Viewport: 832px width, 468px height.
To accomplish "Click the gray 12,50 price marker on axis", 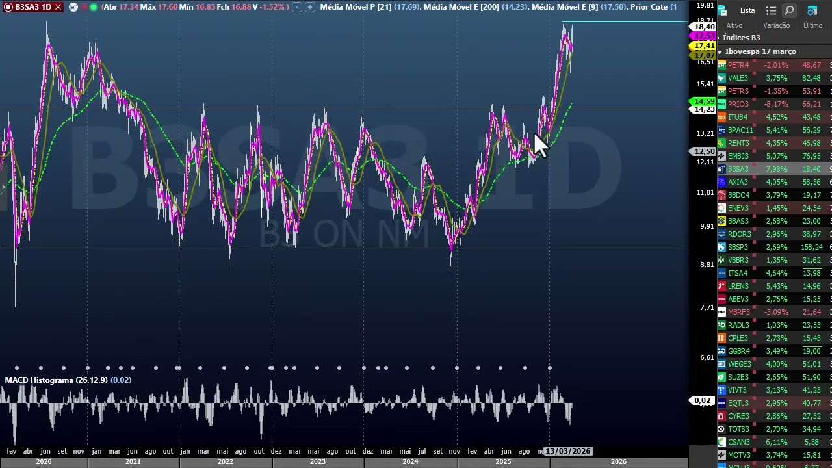I will (704, 151).
